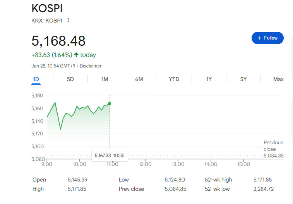Screen dimensions: 293x204
Task: Click the plus icon in Follow button
Action: 259,38
